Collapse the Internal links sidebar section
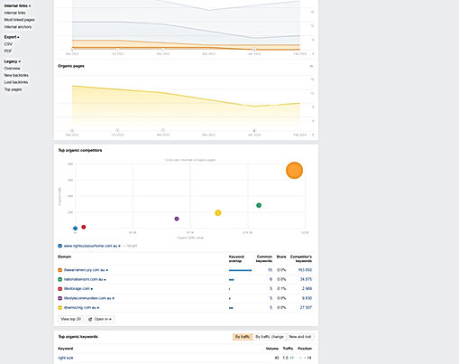 click(17, 5)
